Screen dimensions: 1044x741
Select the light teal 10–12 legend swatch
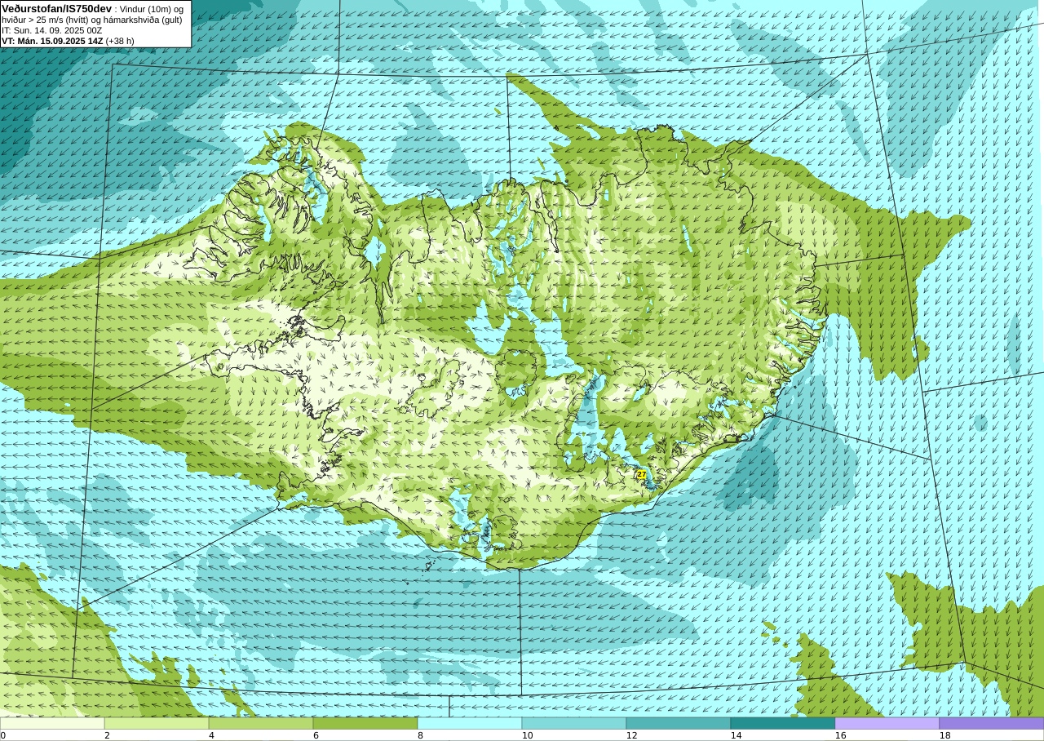pyautogui.click(x=574, y=723)
